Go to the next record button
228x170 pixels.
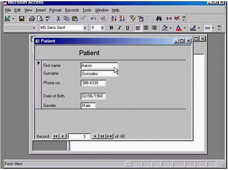click(95, 136)
